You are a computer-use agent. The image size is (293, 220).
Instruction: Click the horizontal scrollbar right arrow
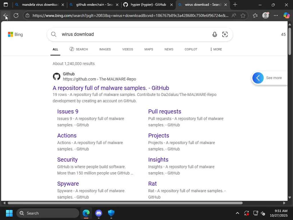click(284, 203)
